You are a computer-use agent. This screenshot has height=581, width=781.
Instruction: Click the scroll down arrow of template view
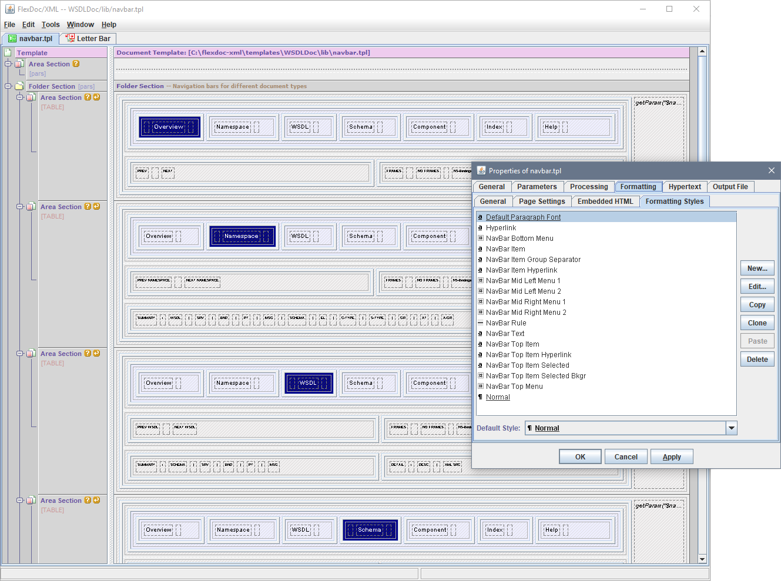pyautogui.click(x=702, y=559)
